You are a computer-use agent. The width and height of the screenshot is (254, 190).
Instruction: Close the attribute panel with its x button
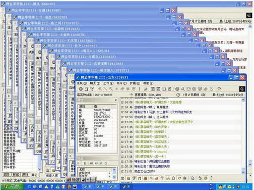coord(115,100)
